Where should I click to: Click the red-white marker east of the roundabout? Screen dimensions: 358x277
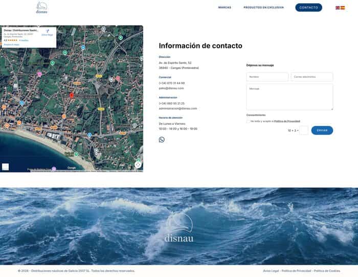pos(118,78)
